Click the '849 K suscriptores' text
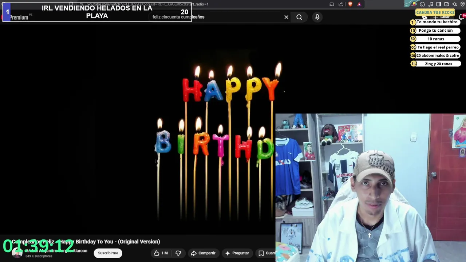Image resolution: width=466 pixels, height=262 pixels. [39, 256]
